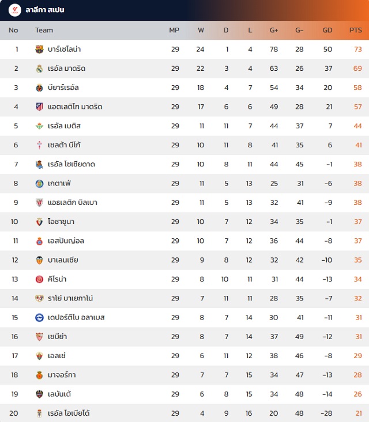This screenshot has width=369, height=422.
Task: Click the La Liga logo in header
Action: point(14,10)
